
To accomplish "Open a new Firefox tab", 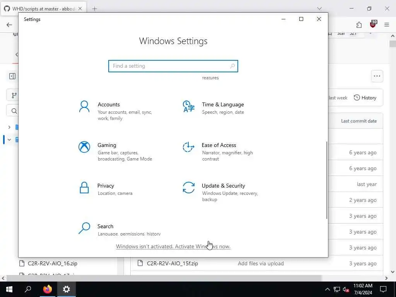I will [x=94, y=9].
